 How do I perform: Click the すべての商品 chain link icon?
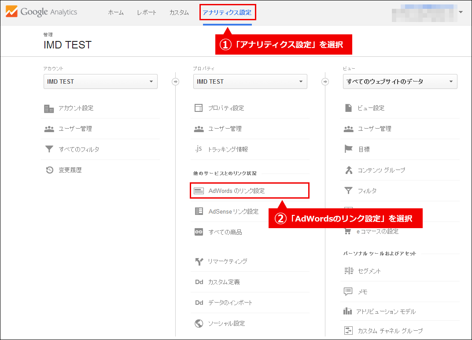199,232
